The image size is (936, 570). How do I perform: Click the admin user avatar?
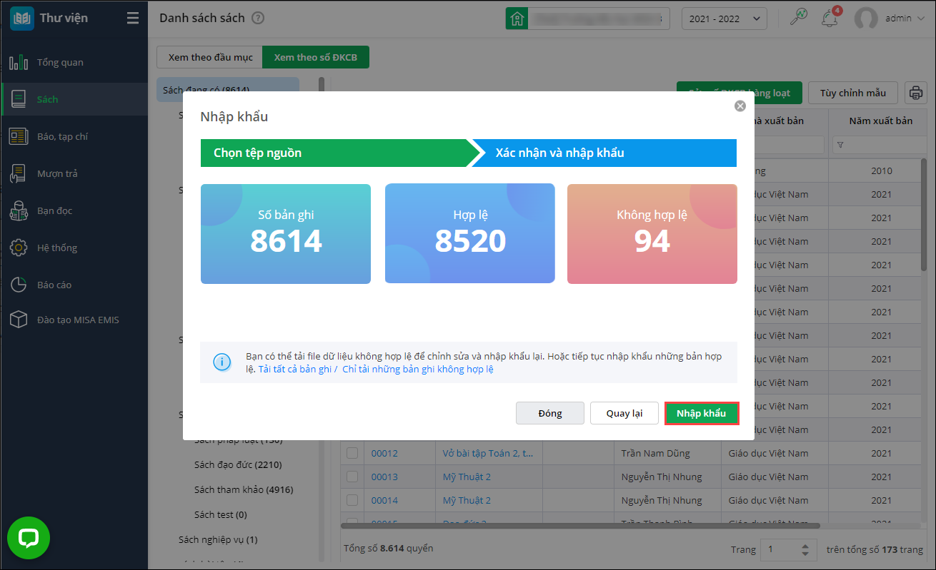[866, 19]
